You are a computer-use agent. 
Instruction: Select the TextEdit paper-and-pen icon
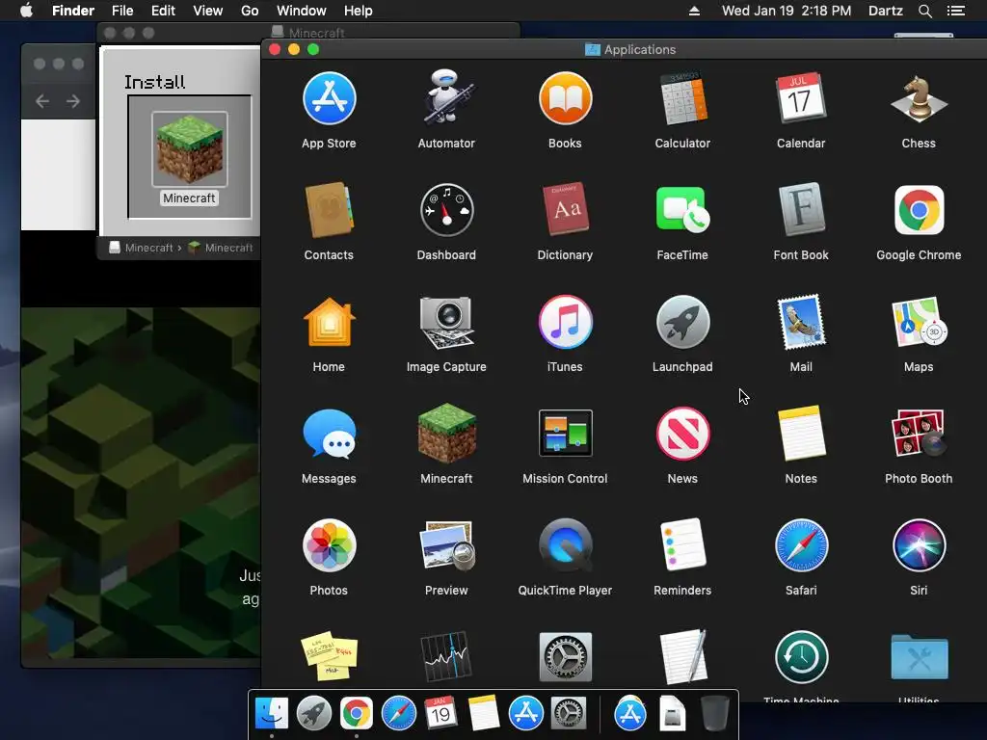point(682,657)
